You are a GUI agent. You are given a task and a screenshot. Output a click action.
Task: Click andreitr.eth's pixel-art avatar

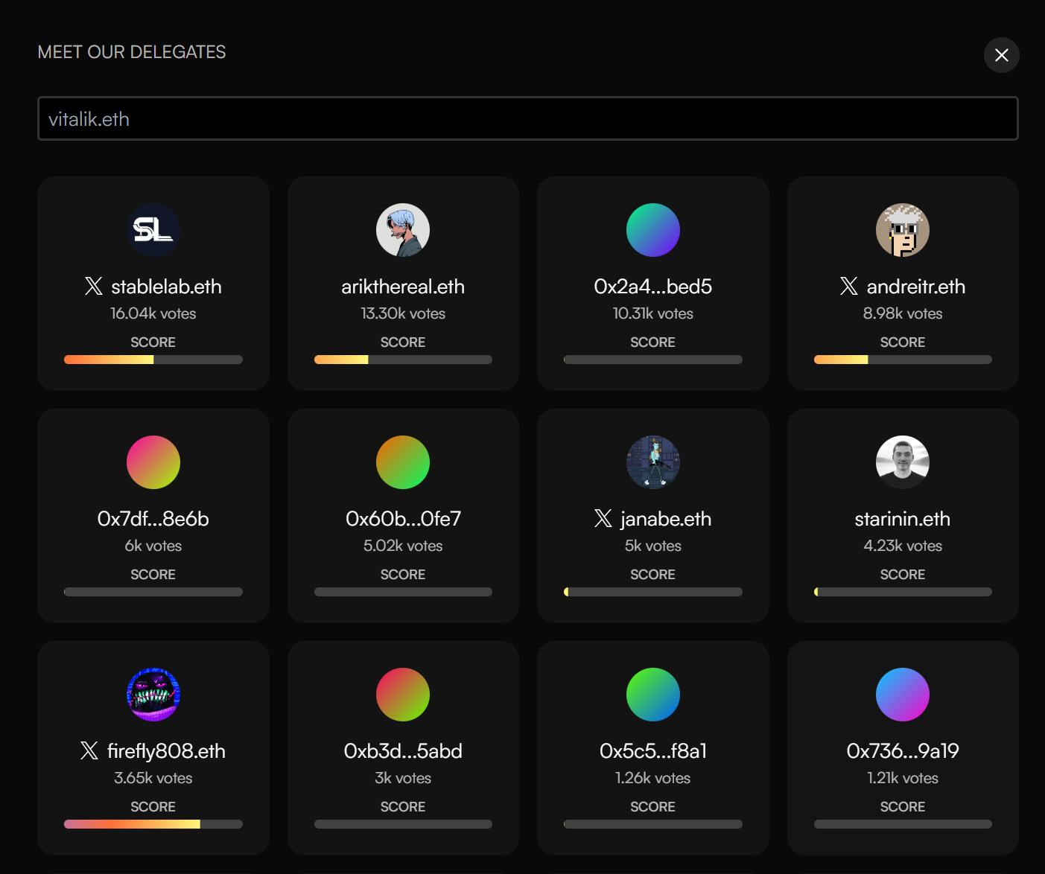coord(903,230)
